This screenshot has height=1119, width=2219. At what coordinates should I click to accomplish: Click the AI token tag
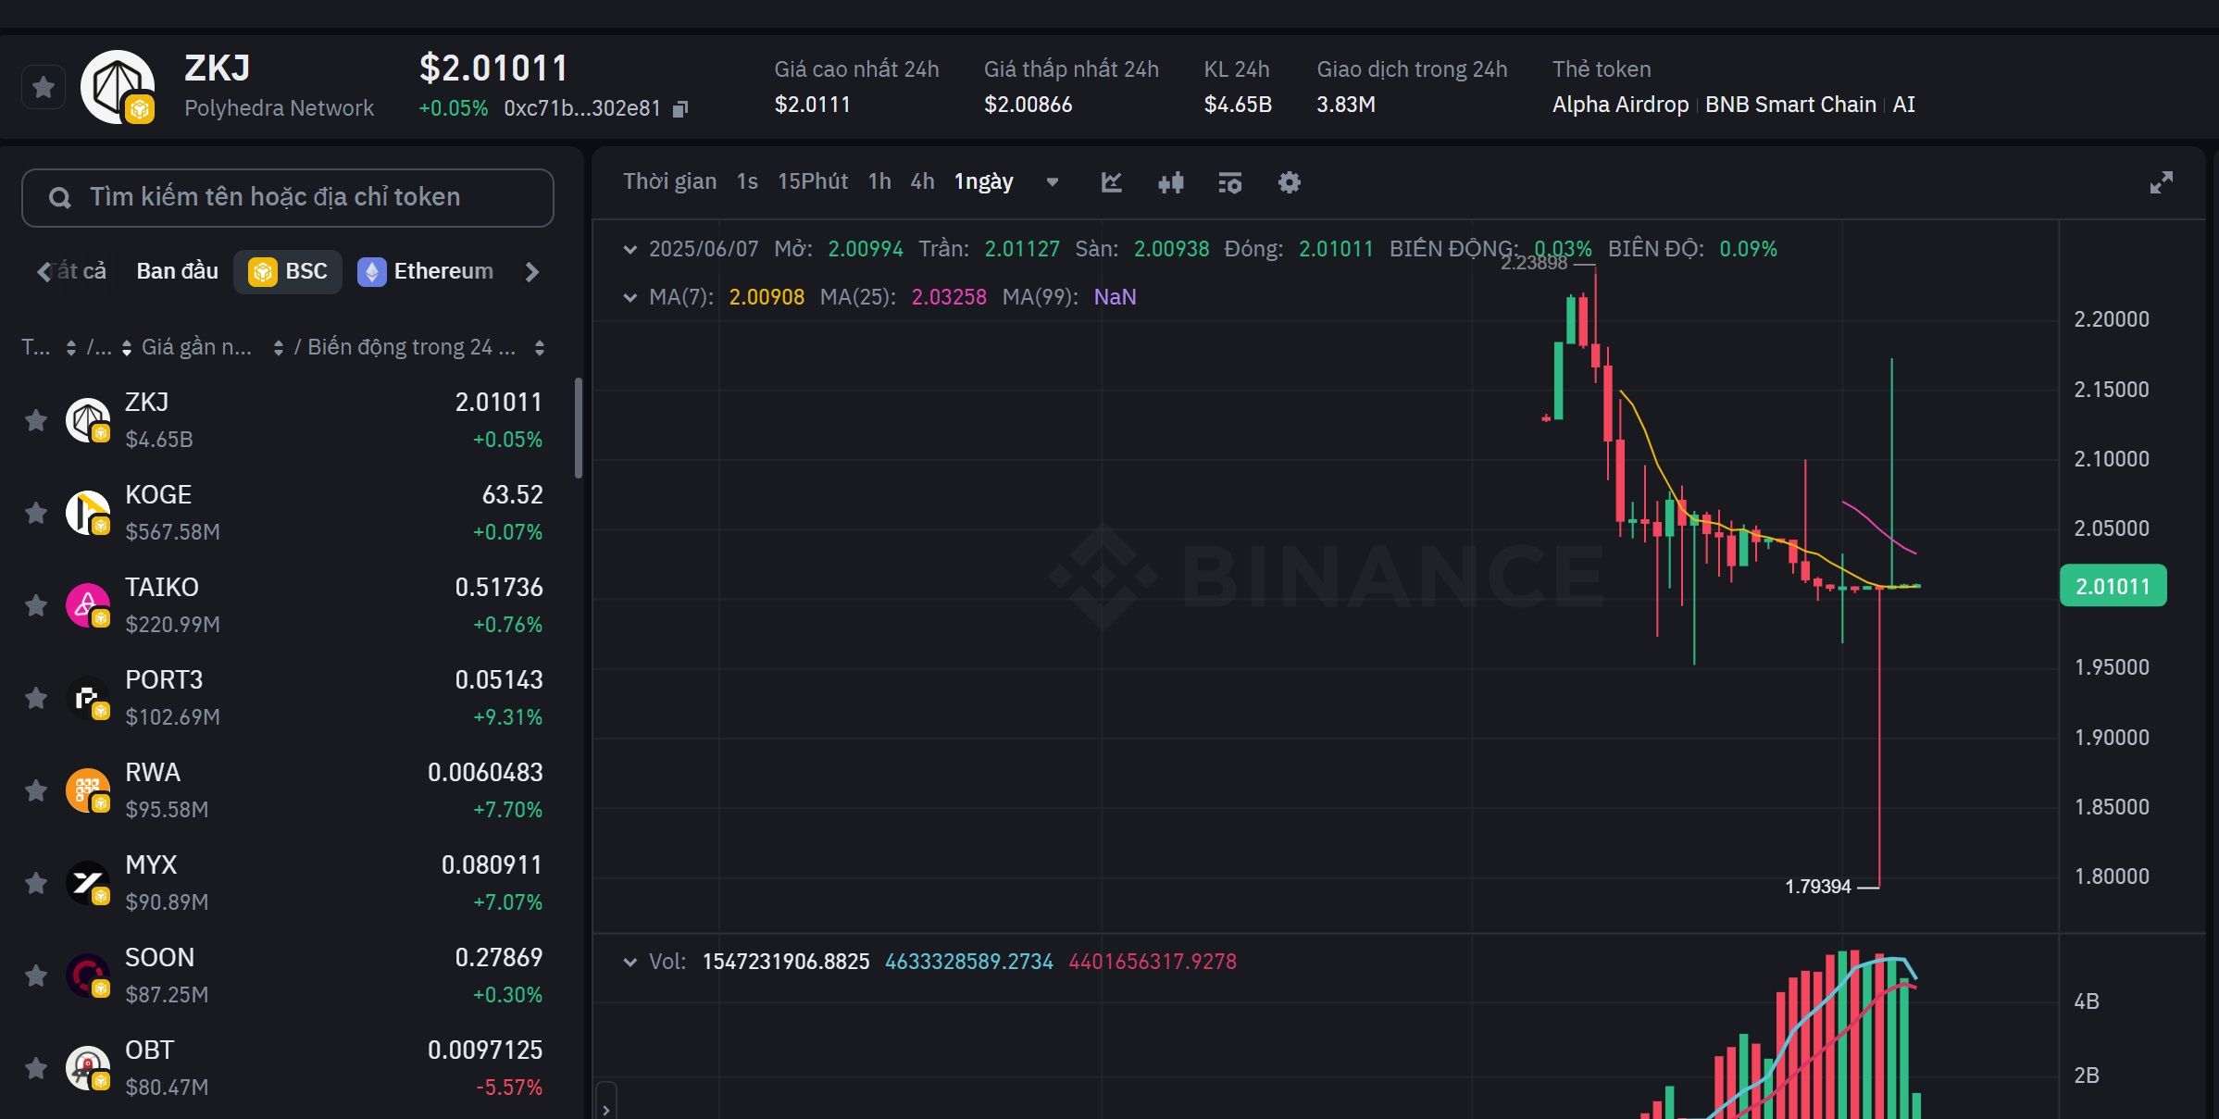point(1903,105)
